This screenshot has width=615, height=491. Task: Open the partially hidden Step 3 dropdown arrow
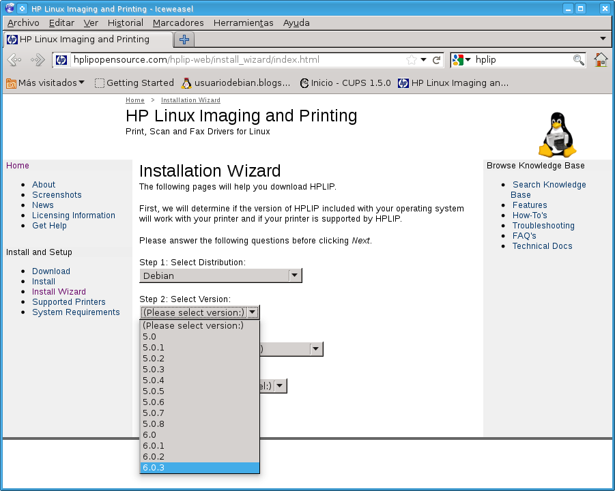tap(315, 348)
